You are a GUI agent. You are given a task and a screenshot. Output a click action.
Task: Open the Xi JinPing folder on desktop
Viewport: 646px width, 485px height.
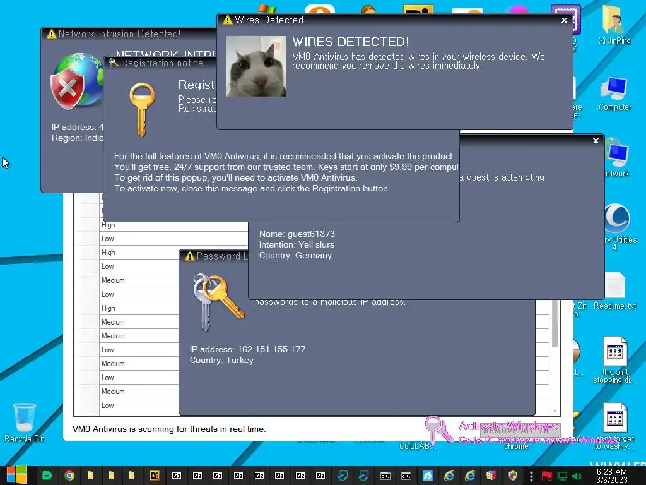pyautogui.click(x=614, y=25)
